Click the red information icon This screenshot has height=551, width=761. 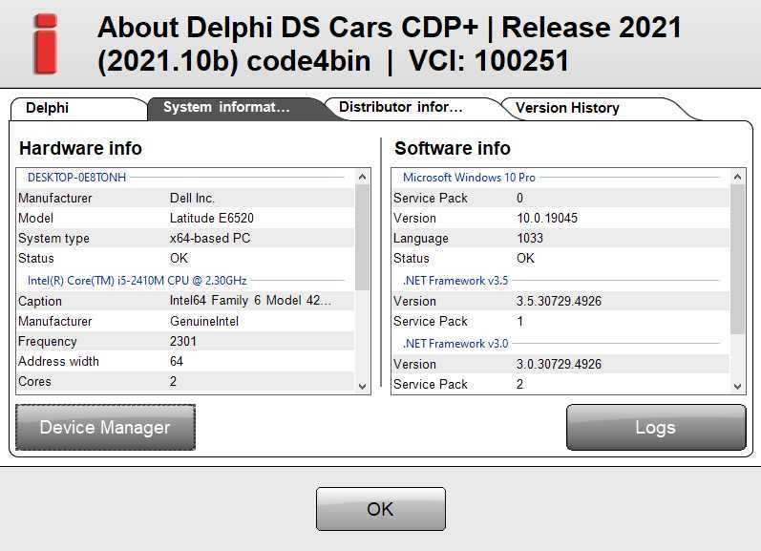[x=46, y=44]
